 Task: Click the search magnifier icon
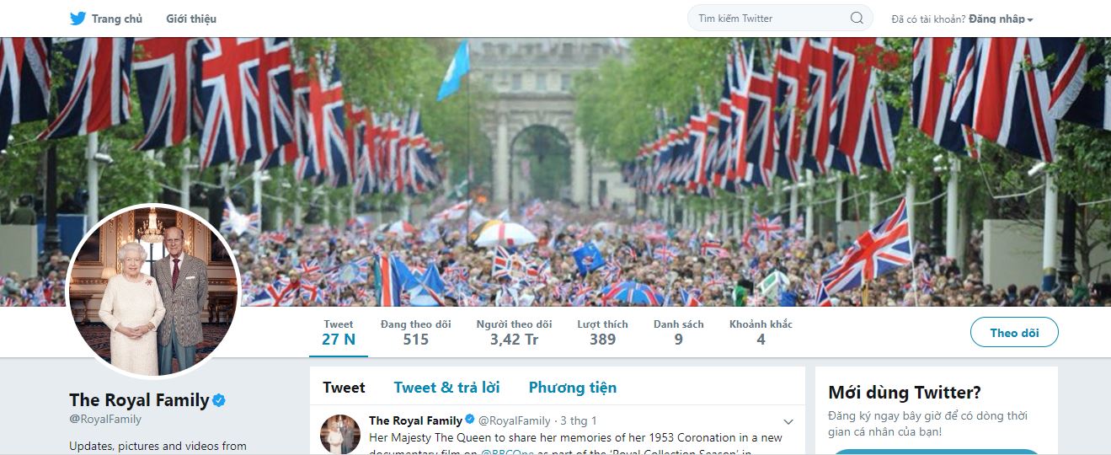[x=857, y=18]
